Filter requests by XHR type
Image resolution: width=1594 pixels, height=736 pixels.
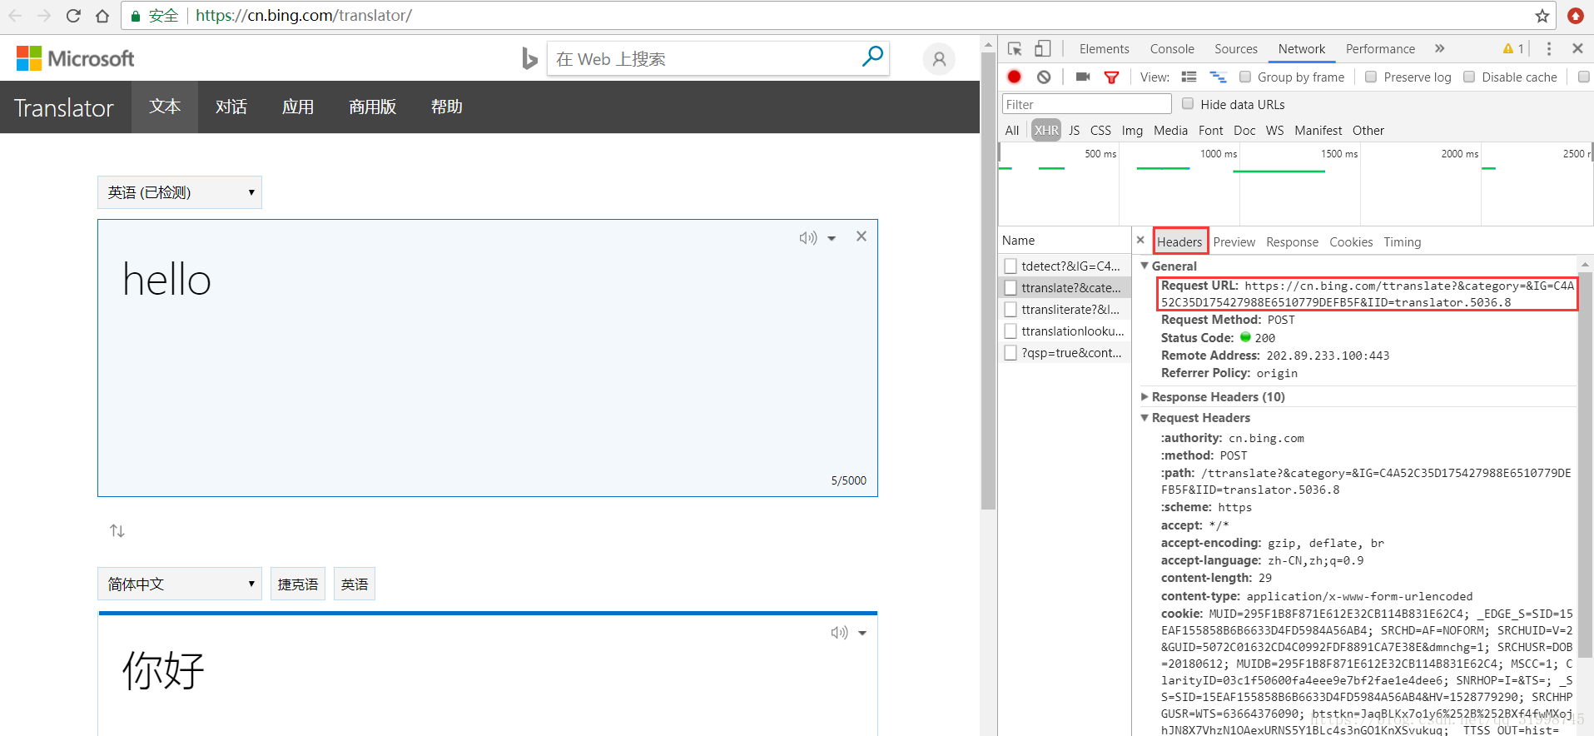(x=1046, y=130)
